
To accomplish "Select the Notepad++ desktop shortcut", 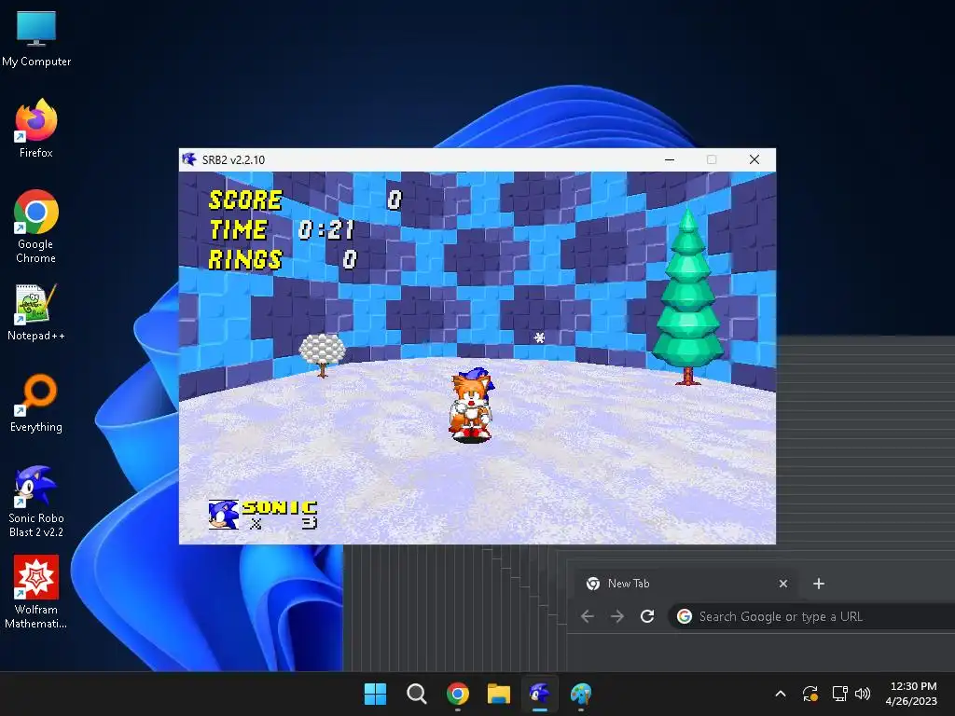I will [36, 313].
